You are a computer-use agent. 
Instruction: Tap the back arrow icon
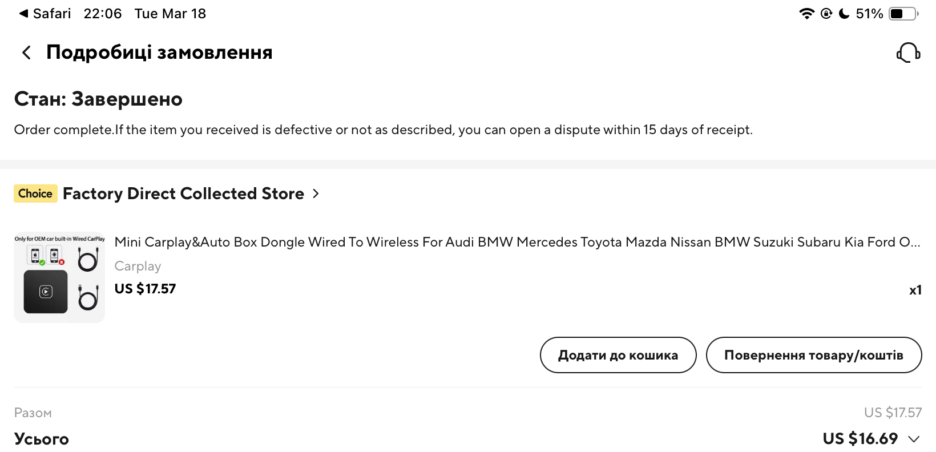tap(26, 53)
